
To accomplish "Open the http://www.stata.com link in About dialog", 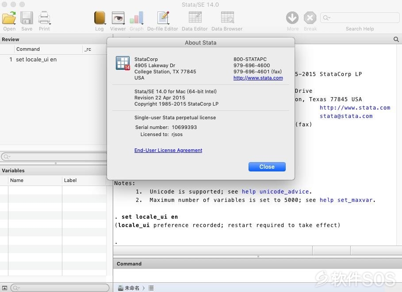I will pyautogui.click(x=258, y=78).
